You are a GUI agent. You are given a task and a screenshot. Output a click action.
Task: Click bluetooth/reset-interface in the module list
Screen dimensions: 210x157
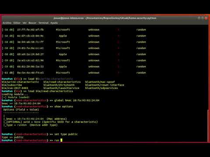(x=105, y=85)
